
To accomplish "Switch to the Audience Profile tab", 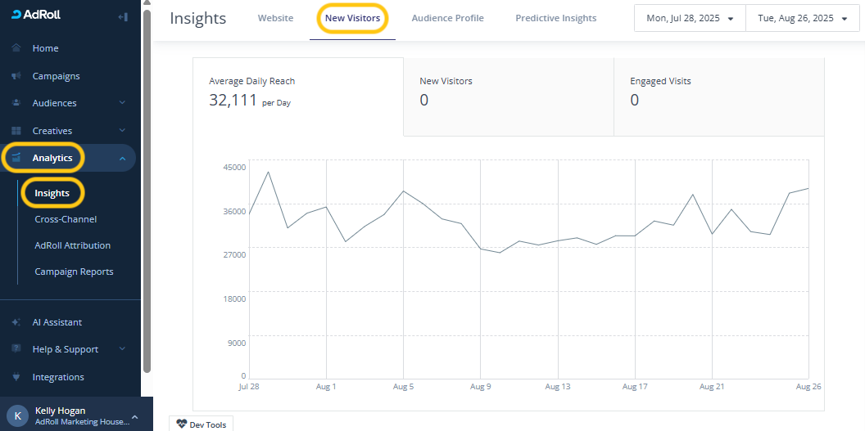I will pyautogui.click(x=447, y=18).
